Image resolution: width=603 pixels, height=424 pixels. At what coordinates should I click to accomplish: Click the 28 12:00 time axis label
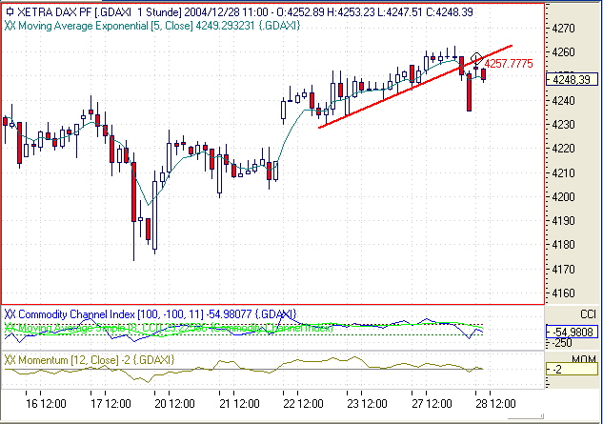[495, 404]
